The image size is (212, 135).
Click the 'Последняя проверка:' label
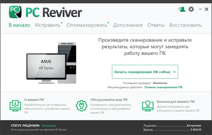(x=137, y=83)
